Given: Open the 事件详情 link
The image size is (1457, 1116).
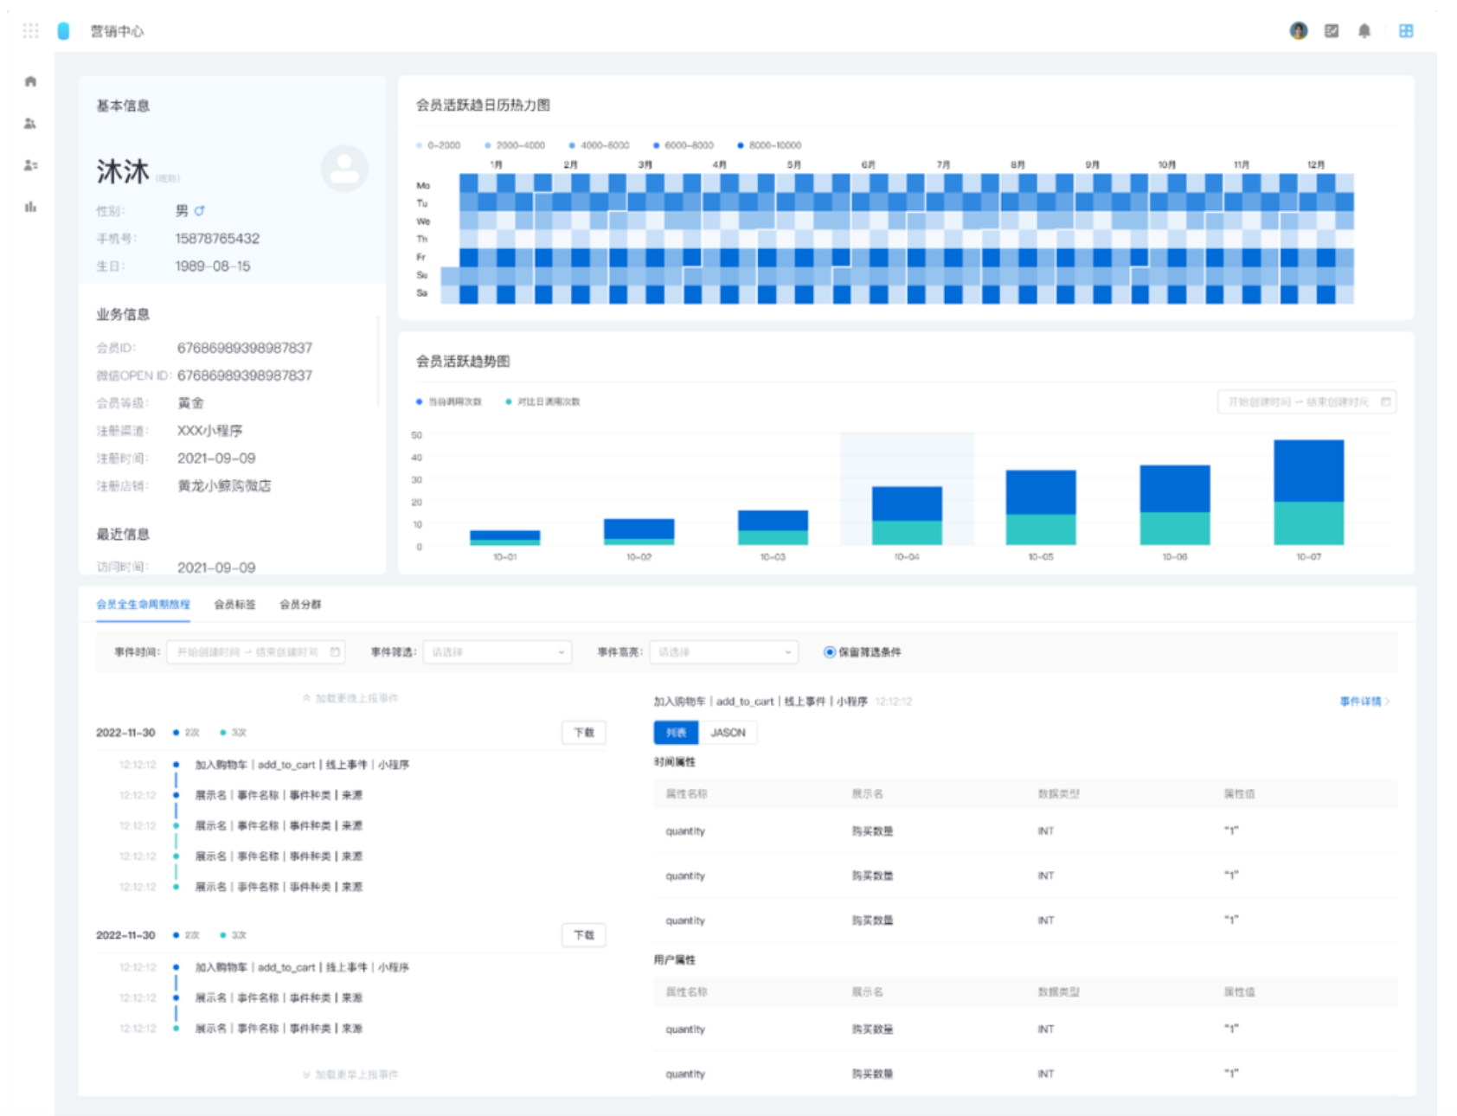Looking at the screenshot, I should coord(1364,702).
